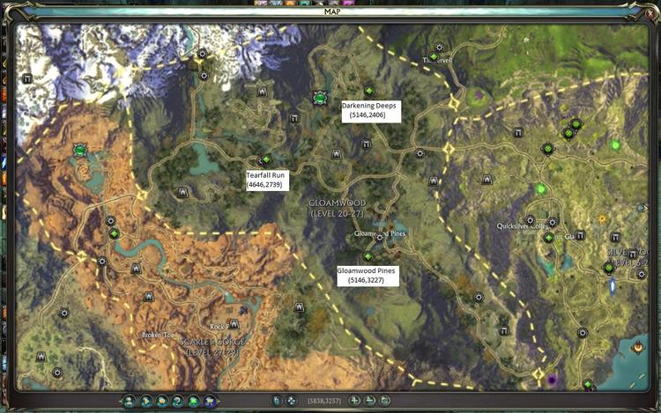Click the four-arrow center map button

[292, 401]
